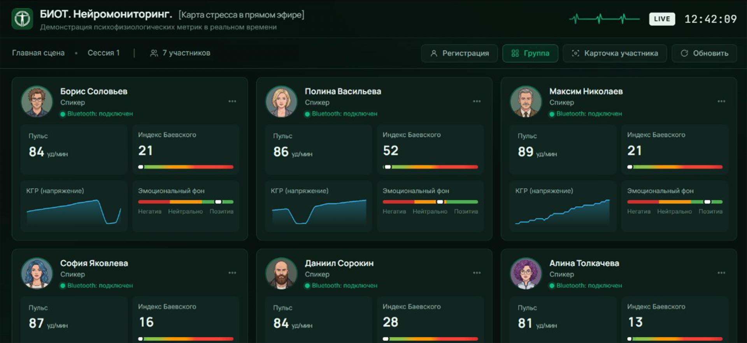The height and width of the screenshot is (343, 747).
Task: Click Bluetooth status dot for Полина Васильева
Action: [x=307, y=114]
